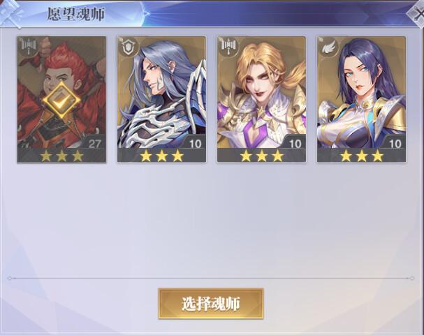
Task: Click the 愿望魂师 title header
Action: click(x=76, y=14)
